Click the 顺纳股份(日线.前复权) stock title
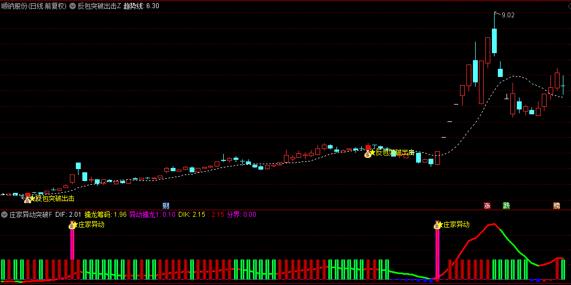 click(34, 6)
